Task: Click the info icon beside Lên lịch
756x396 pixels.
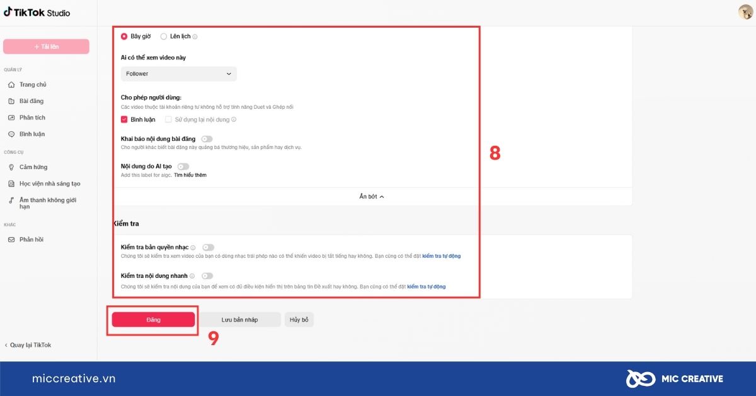Action: click(x=195, y=36)
